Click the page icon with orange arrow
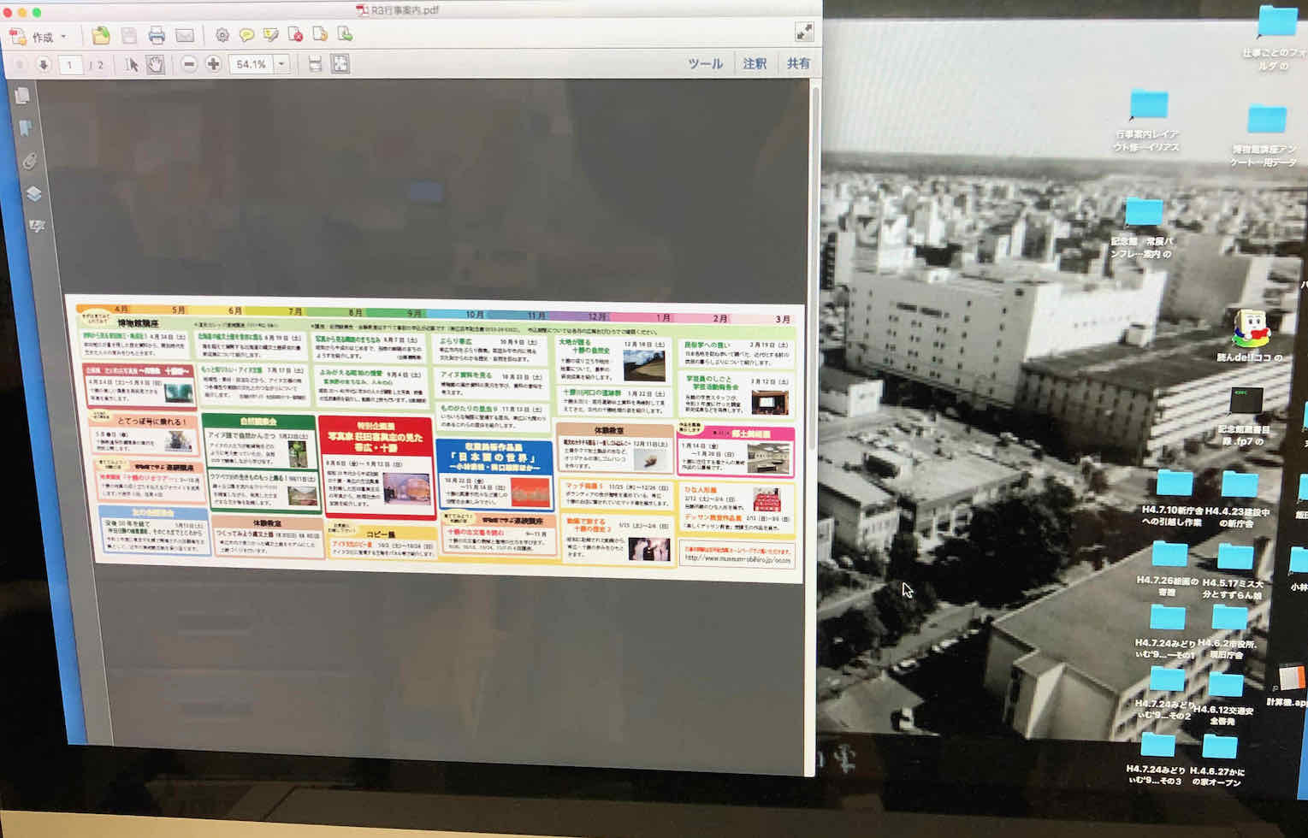This screenshot has width=1308, height=838. (320, 34)
